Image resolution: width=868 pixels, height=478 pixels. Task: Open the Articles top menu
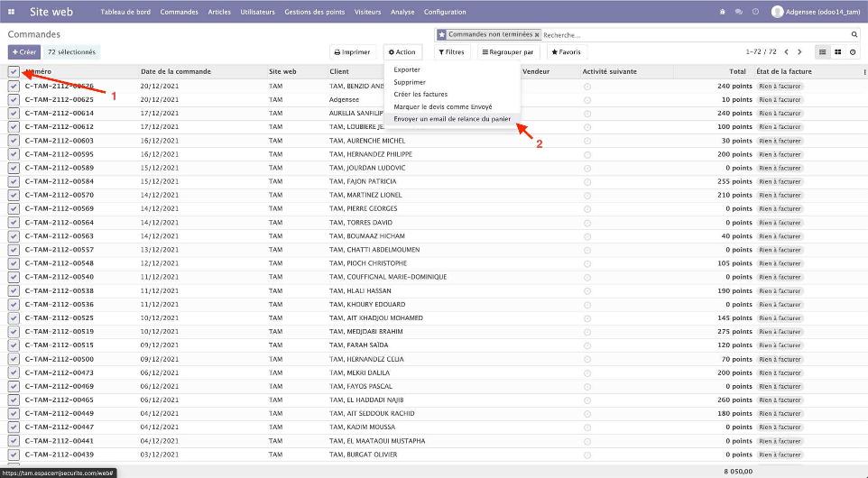pos(219,12)
